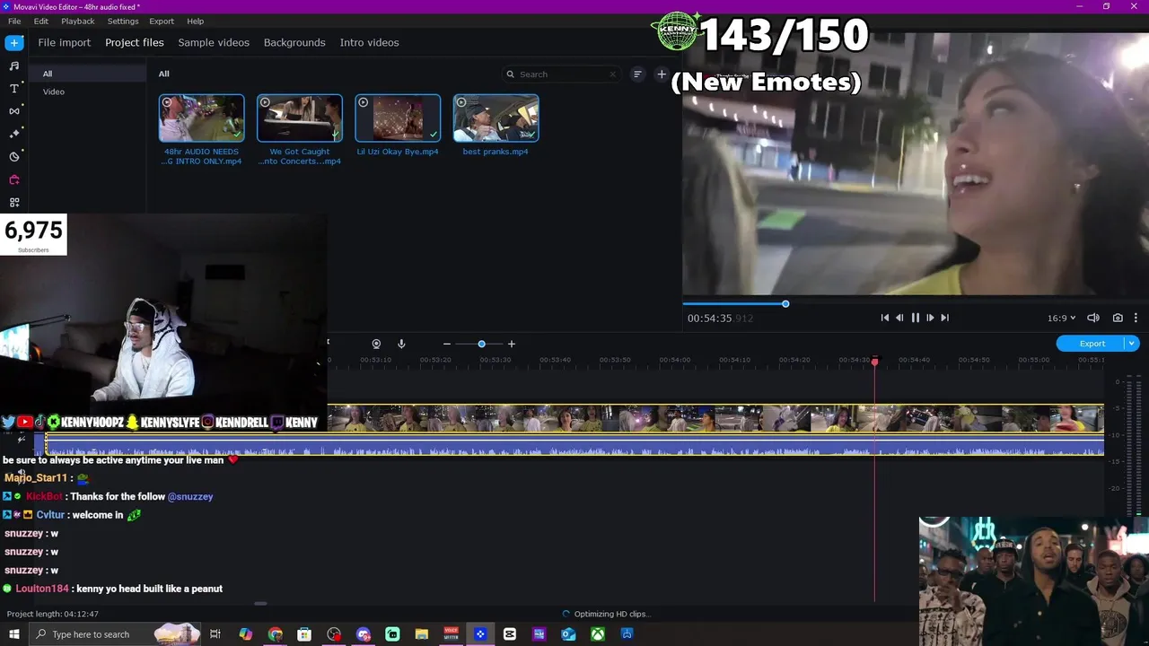Switch to the Backgrounds tab
The width and height of the screenshot is (1149, 646).
tap(294, 42)
